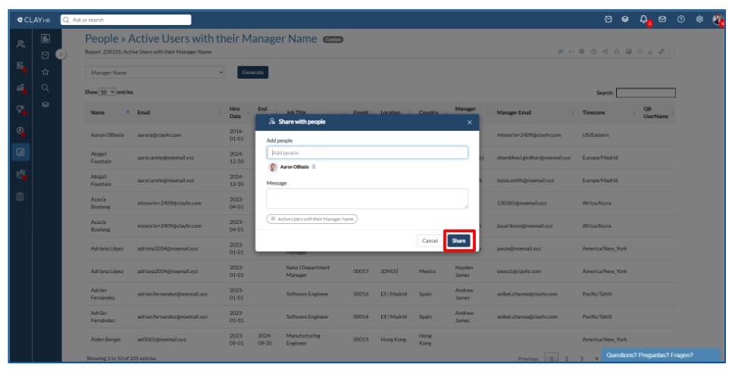Click the Share button in dialog
The height and width of the screenshot is (373, 735).
pyautogui.click(x=458, y=241)
